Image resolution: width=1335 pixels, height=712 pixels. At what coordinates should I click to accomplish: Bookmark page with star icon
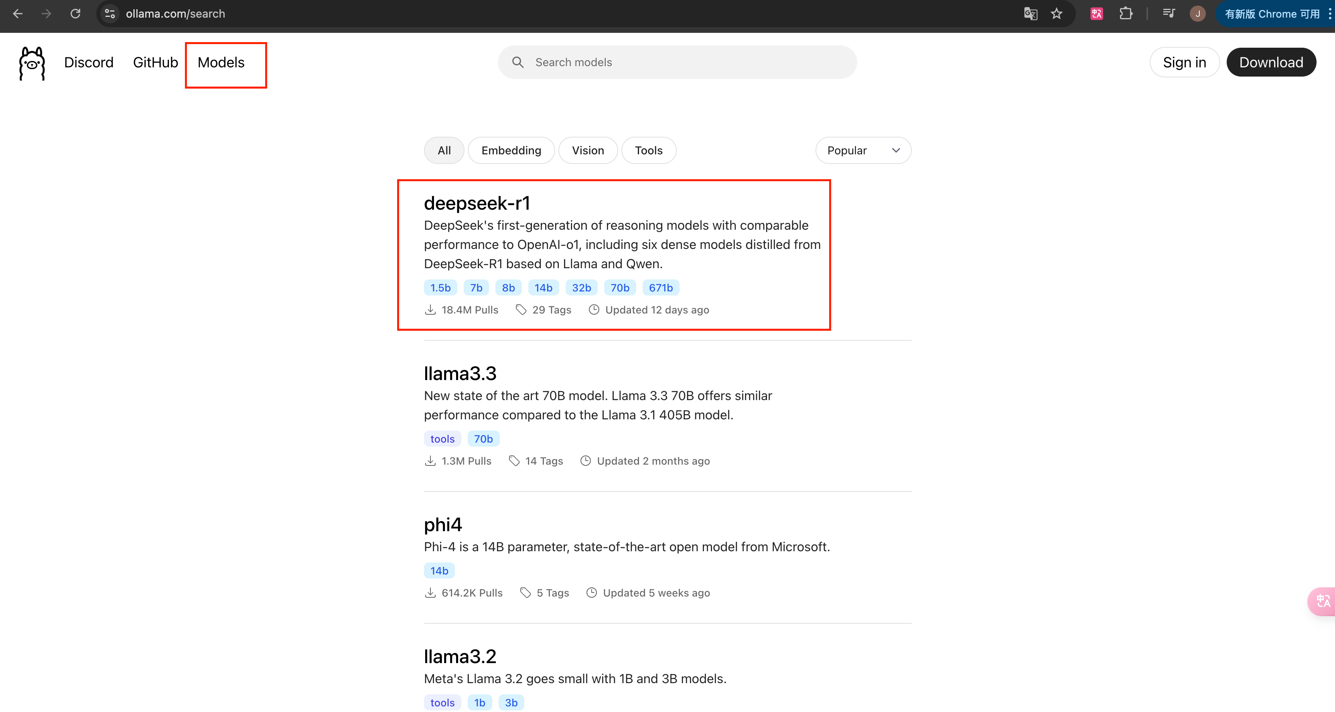point(1057,14)
